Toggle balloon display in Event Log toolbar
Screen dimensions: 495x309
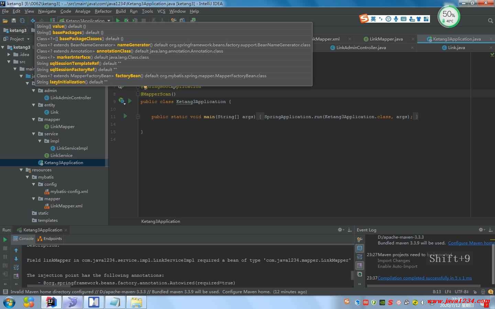(x=360, y=248)
